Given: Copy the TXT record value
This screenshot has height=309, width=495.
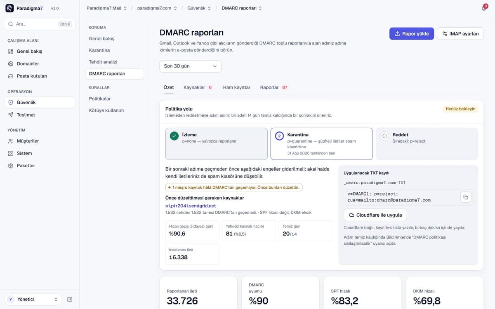Looking at the screenshot, I should click(466, 197).
